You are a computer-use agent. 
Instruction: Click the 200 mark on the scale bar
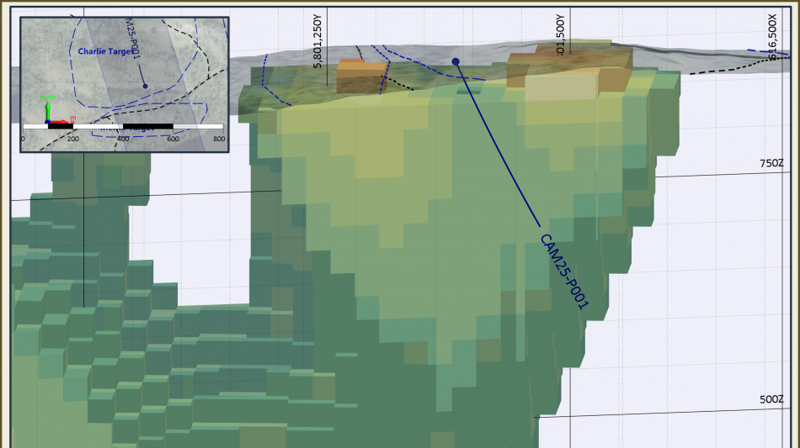(x=72, y=139)
